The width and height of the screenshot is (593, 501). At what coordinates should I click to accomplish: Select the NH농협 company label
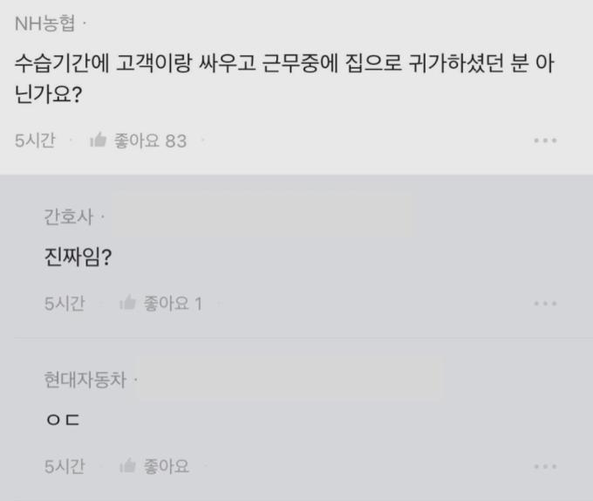pos(45,24)
